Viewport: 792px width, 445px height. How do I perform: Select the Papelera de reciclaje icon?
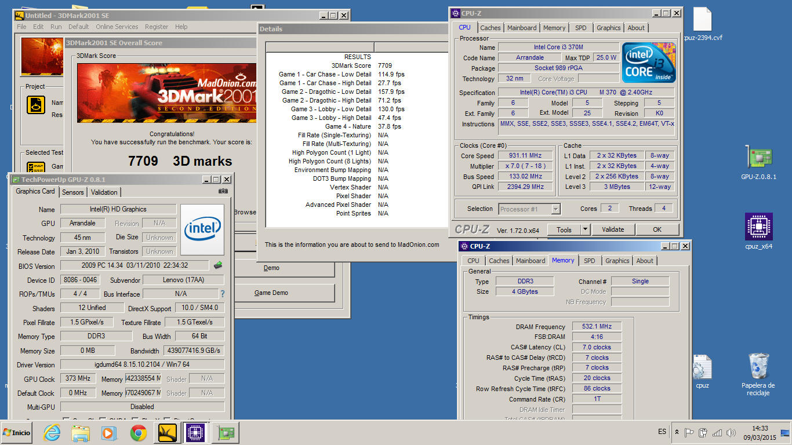click(758, 374)
